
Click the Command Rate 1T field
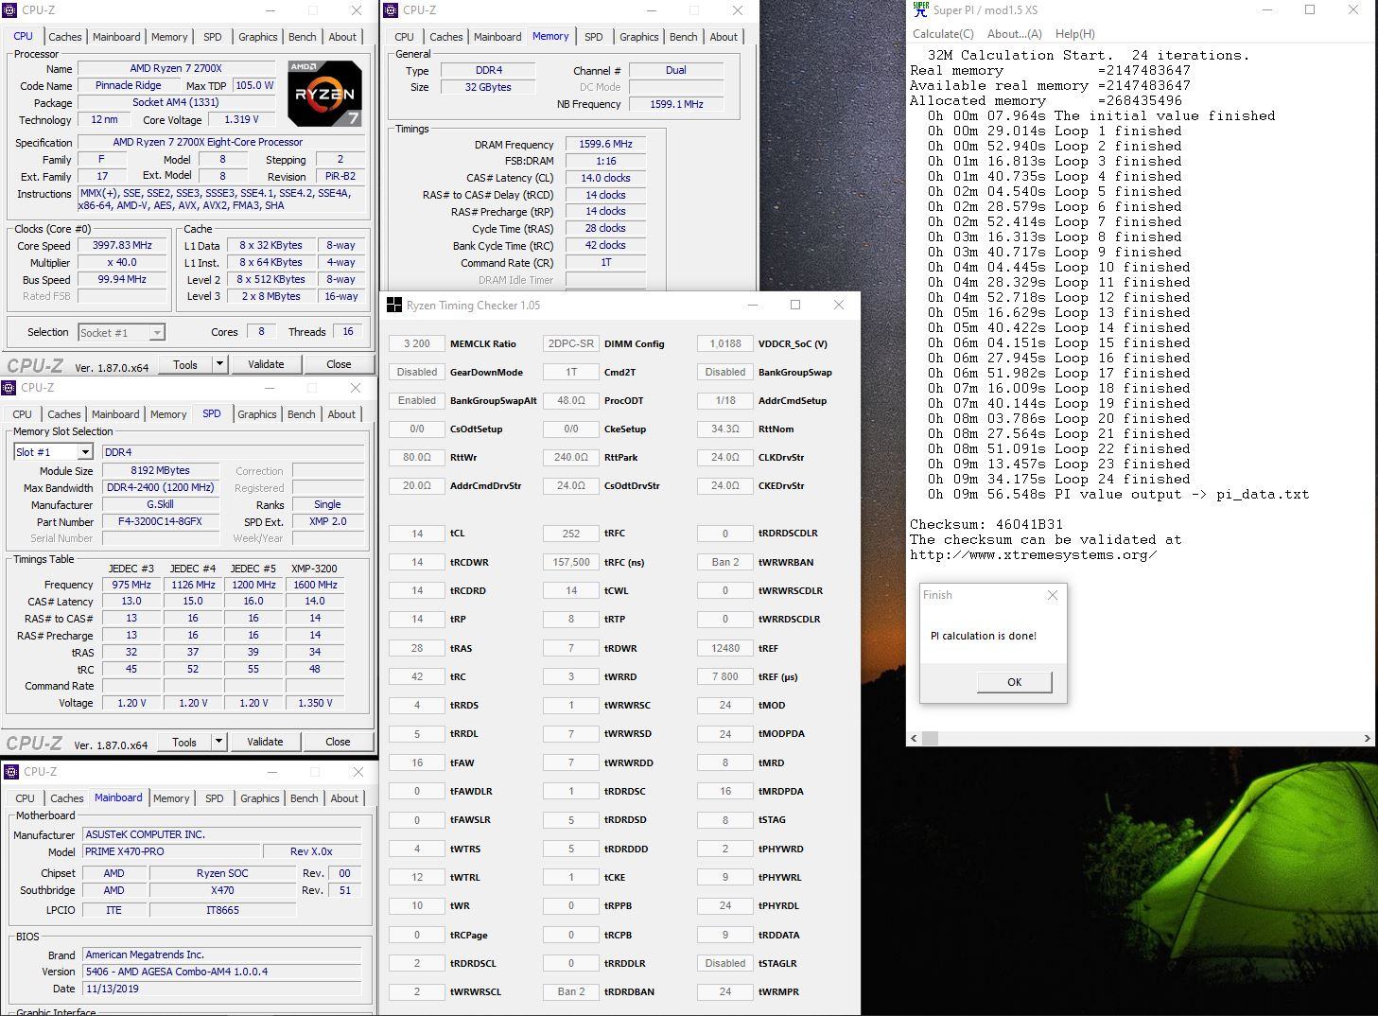click(x=605, y=262)
